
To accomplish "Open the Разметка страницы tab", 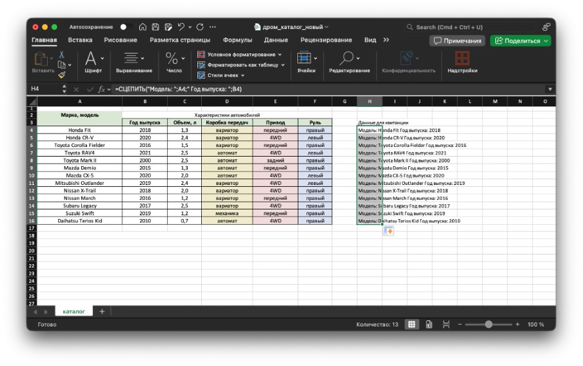I will (x=180, y=40).
